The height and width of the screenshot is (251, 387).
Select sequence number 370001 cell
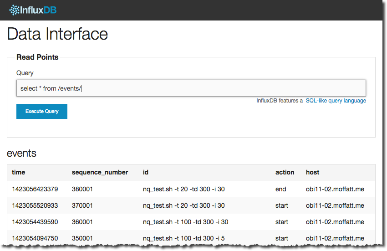tap(82, 205)
